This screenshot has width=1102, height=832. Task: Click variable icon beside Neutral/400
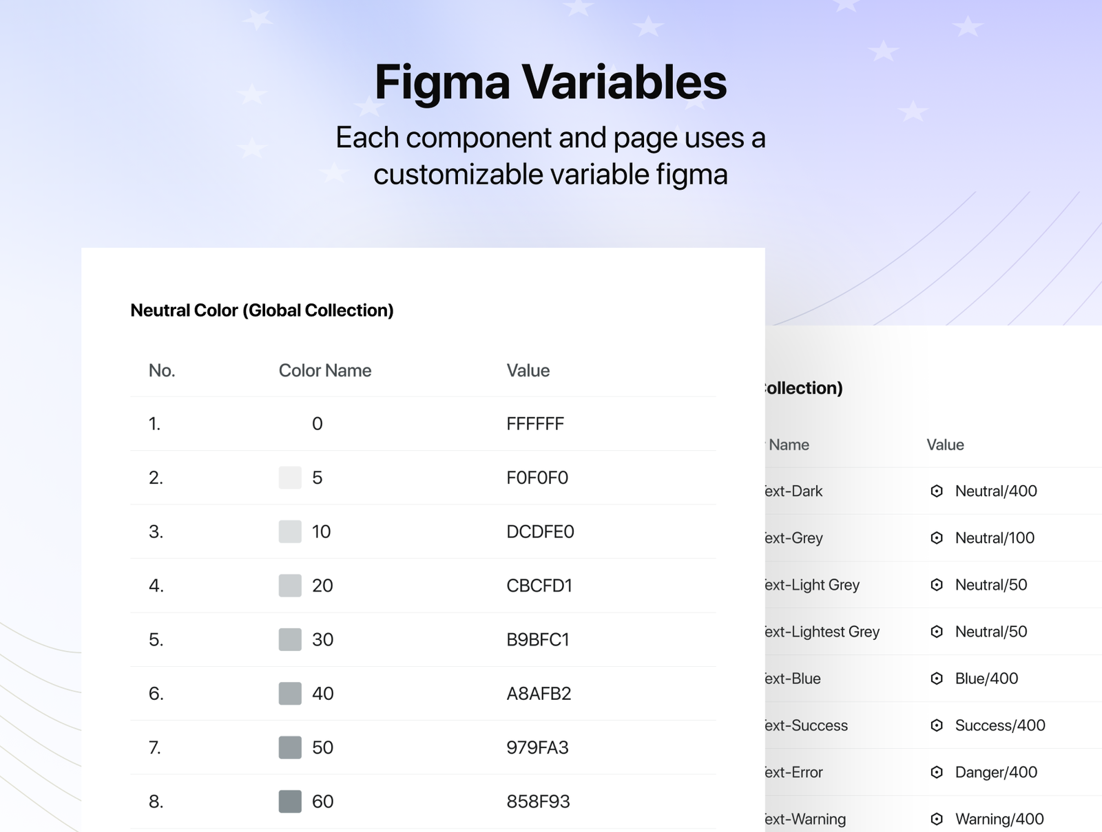click(937, 491)
